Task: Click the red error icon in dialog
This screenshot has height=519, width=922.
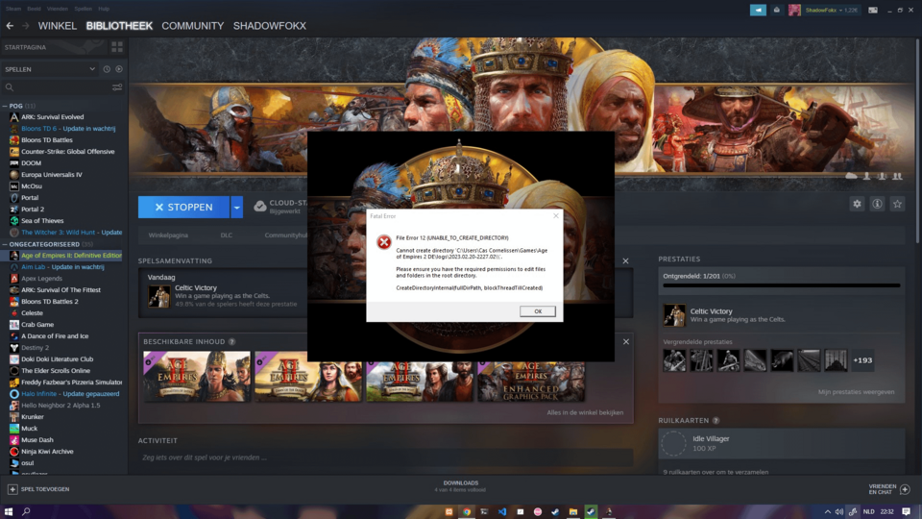Action: 384,242
